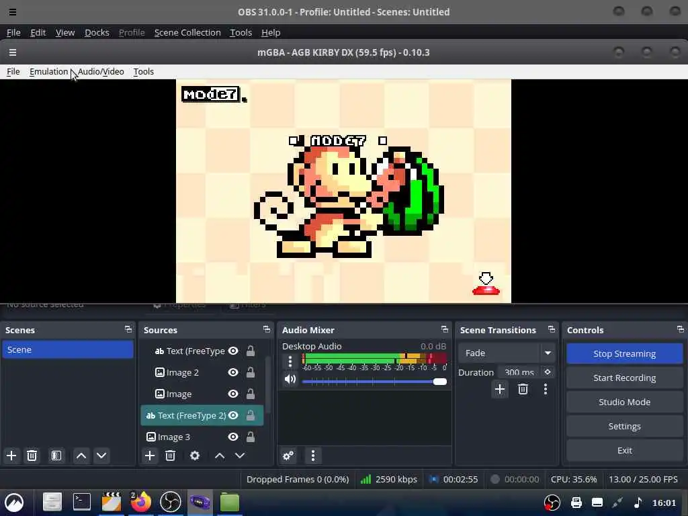The height and width of the screenshot is (516, 688).
Task: Click Stop Streaming button
Action: [x=624, y=353]
